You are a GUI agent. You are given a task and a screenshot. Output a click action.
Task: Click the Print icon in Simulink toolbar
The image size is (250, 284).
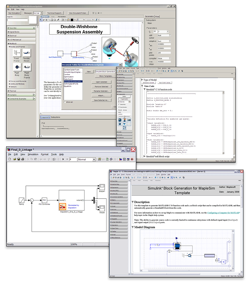click(x=23, y=159)
